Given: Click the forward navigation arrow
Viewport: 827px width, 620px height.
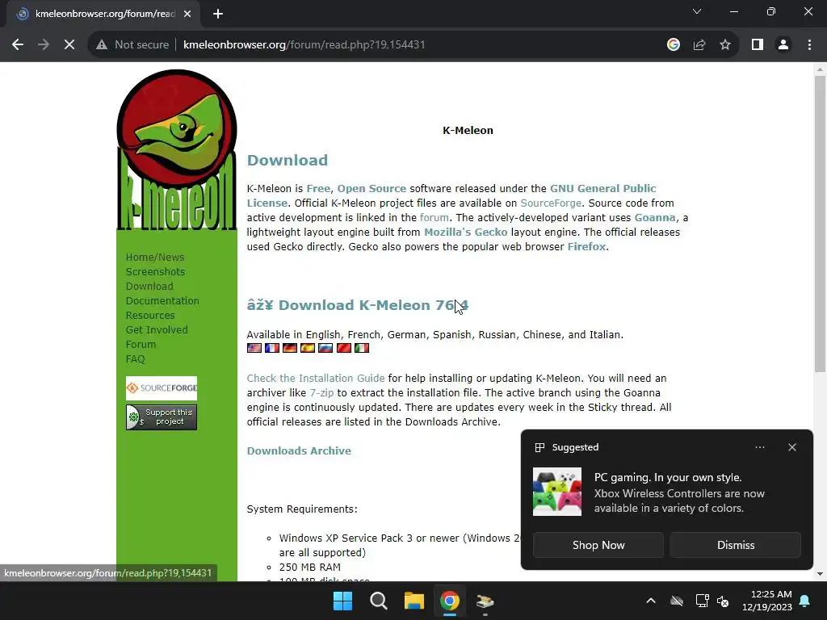Looking at the screenshot, I should [x=44, y=45].
